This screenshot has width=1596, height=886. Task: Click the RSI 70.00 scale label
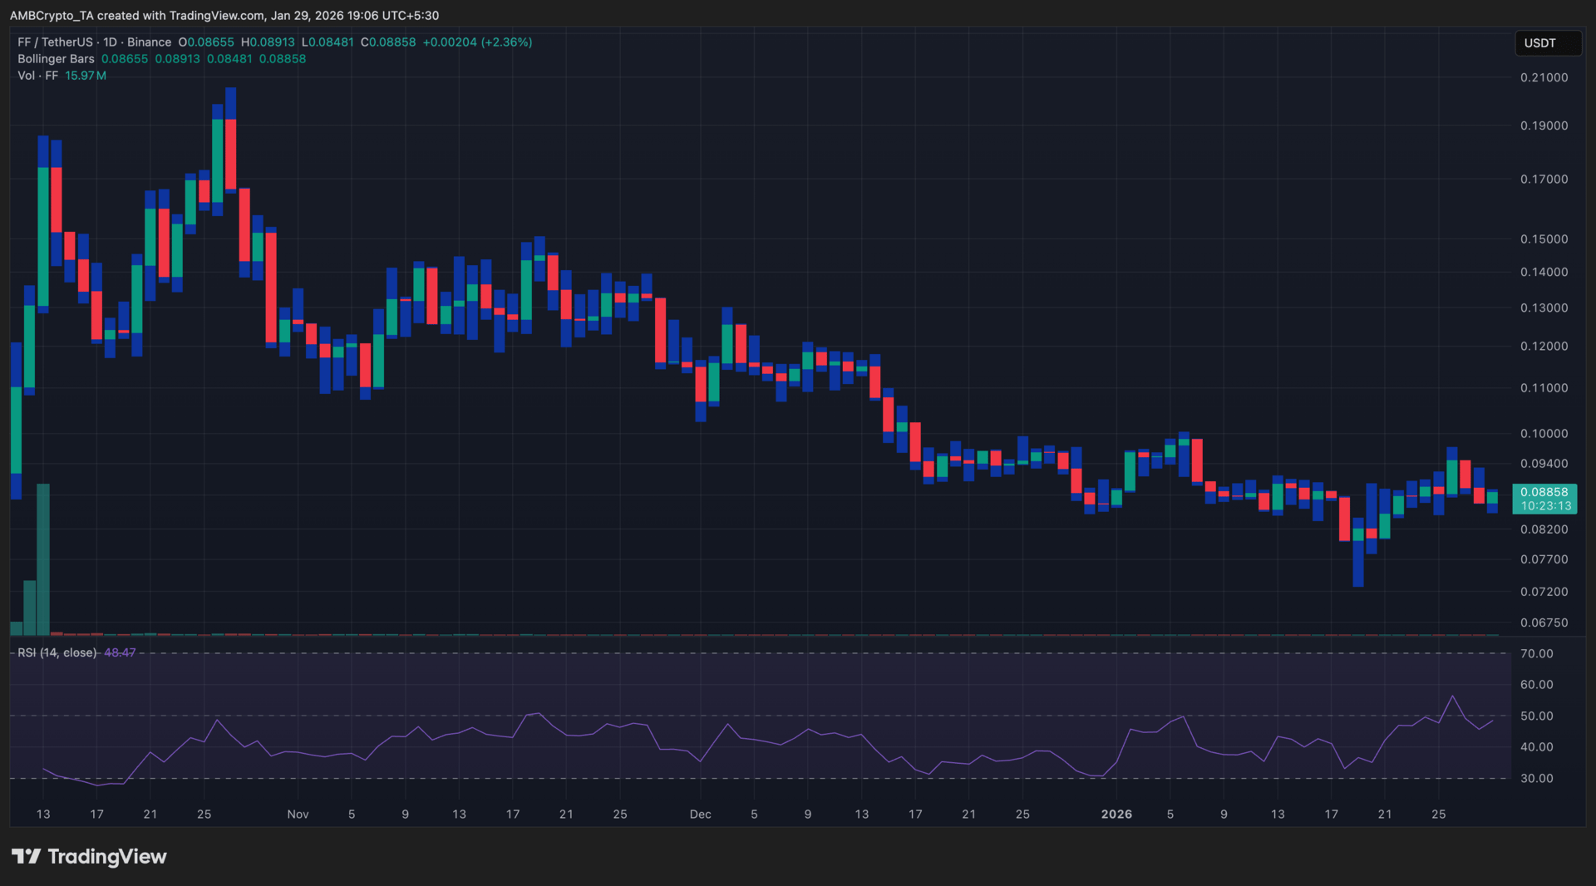point(1536,653)
